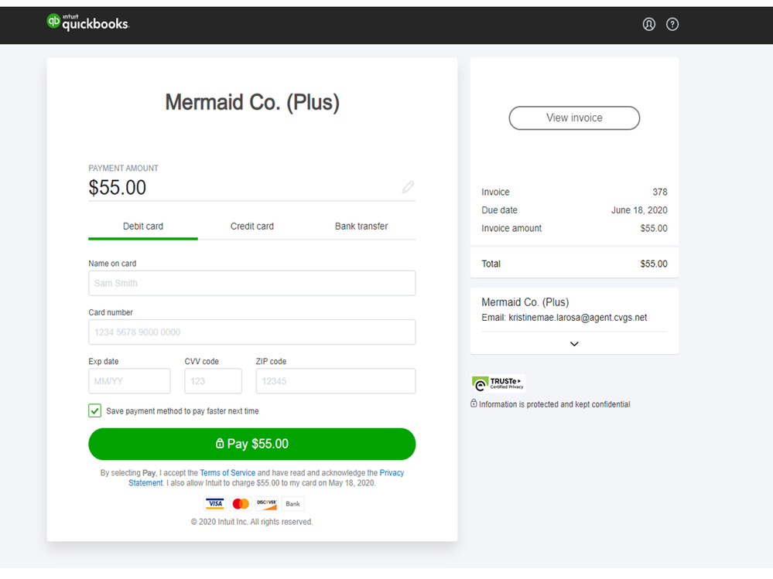Expand Mermaid Co. contact details chevron
773x579 pixels.
point(574,344)
